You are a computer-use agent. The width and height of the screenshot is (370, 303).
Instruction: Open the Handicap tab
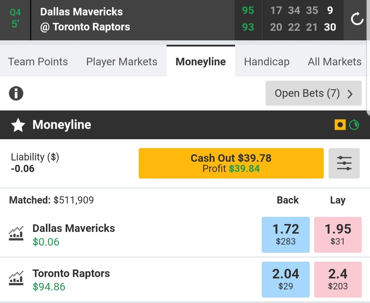click(x=267, y=62)
